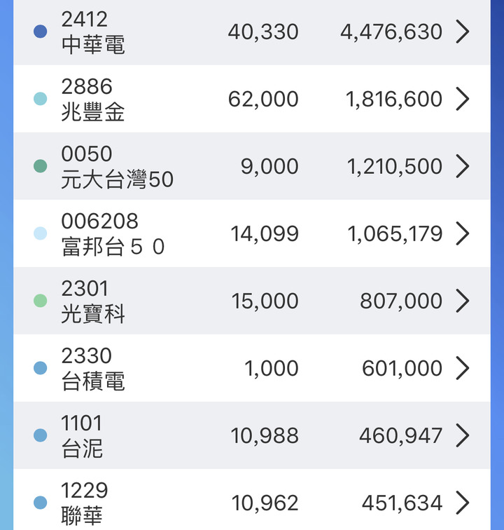The width and height of the screenshot is (504, 530).
Task: Select the 10,988 share count for 台泥
Action: coord(265,435)
